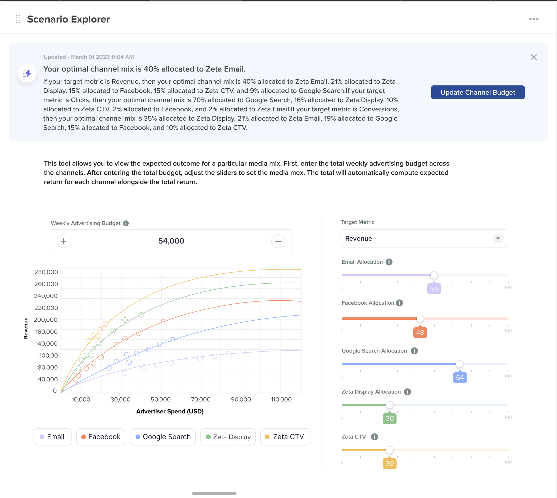Viewport: 557px width, 498px height.
Task: Click the drag handle beside Scenario Explorer
Action: (x=18, y=19)
